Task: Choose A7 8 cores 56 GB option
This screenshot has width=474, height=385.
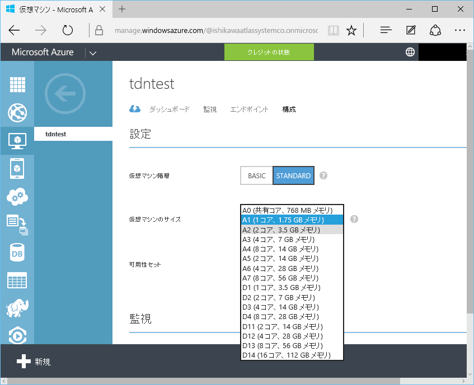Action: [x=292, y=278]
